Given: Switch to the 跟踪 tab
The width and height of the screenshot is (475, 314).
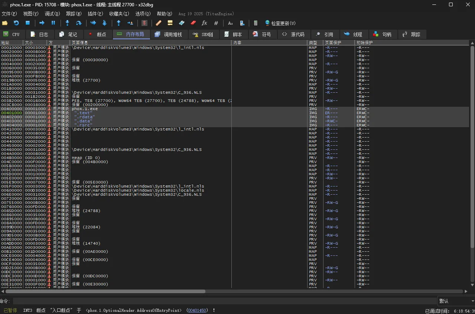Looking at the screenshot, I should (x=412, y=34).
